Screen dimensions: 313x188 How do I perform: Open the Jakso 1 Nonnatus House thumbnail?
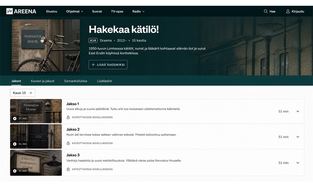click(36, 111)
